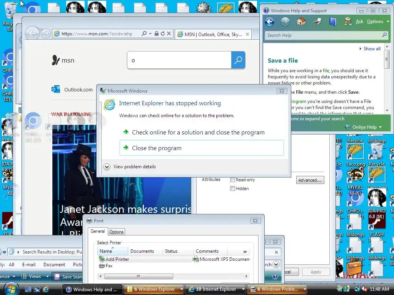
Task: Open 6 Windows Problem taskbar group
Action: [x=277, y=289]
